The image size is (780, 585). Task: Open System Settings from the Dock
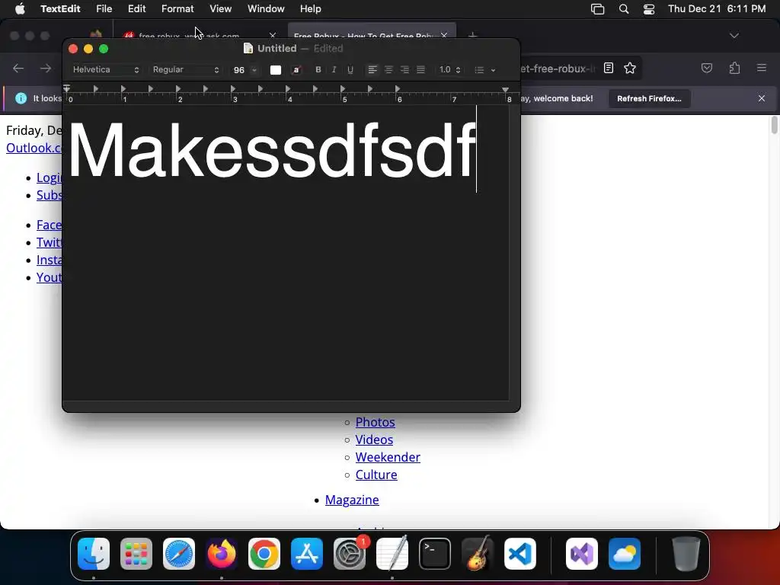point(349,554)
